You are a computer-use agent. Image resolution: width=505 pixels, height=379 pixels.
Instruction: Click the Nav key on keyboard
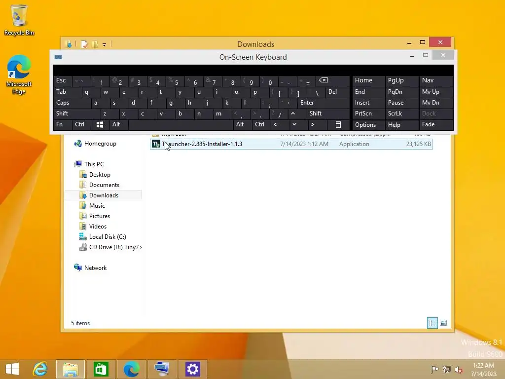(436, 80)
